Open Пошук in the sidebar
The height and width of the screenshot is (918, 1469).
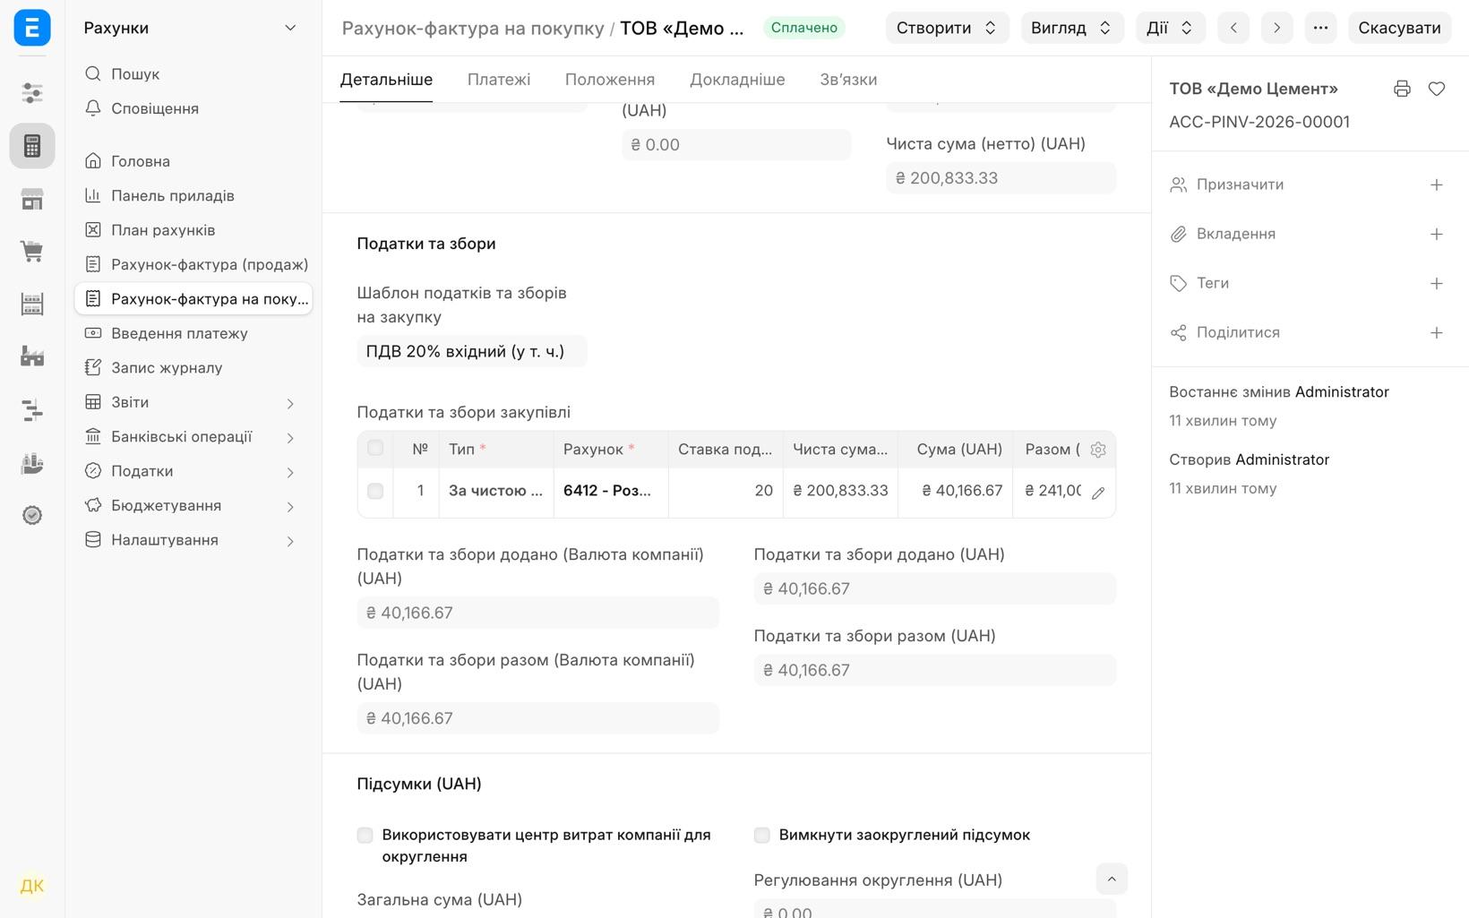point(193,74)
